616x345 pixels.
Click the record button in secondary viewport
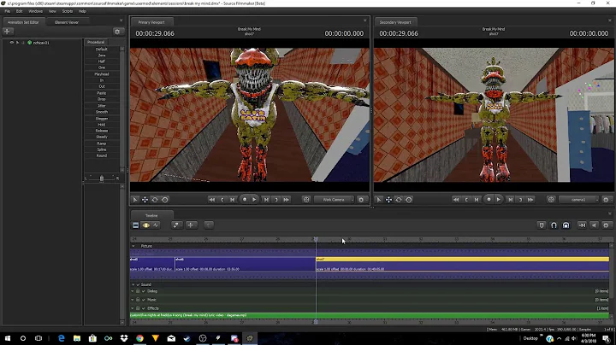click(489, 200)
